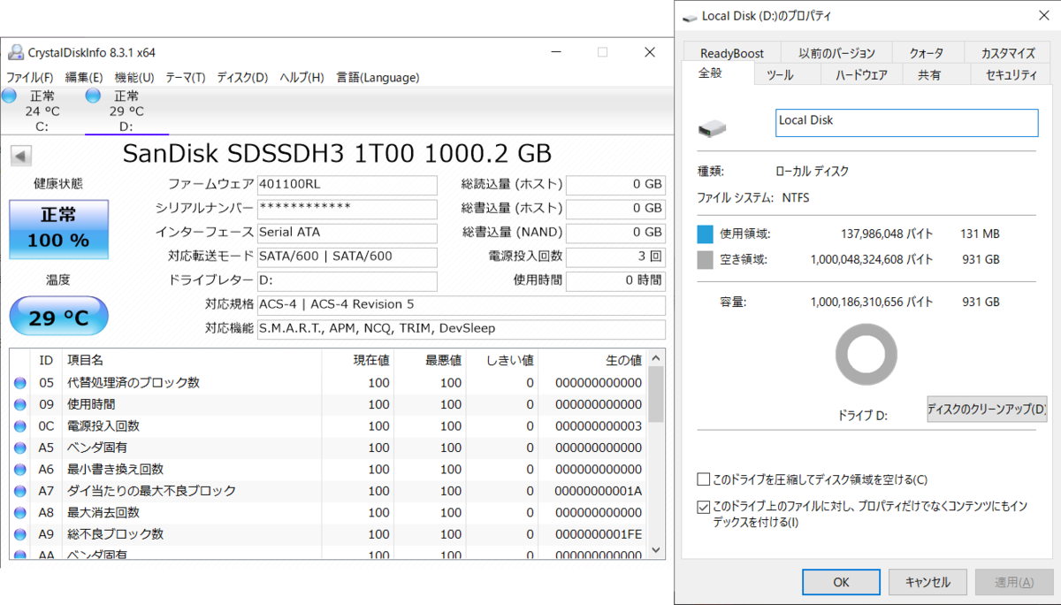This screenshot has height=605, width=1061.
Task: Switch to the ハードウェア tab
Action: click(861, 75)
